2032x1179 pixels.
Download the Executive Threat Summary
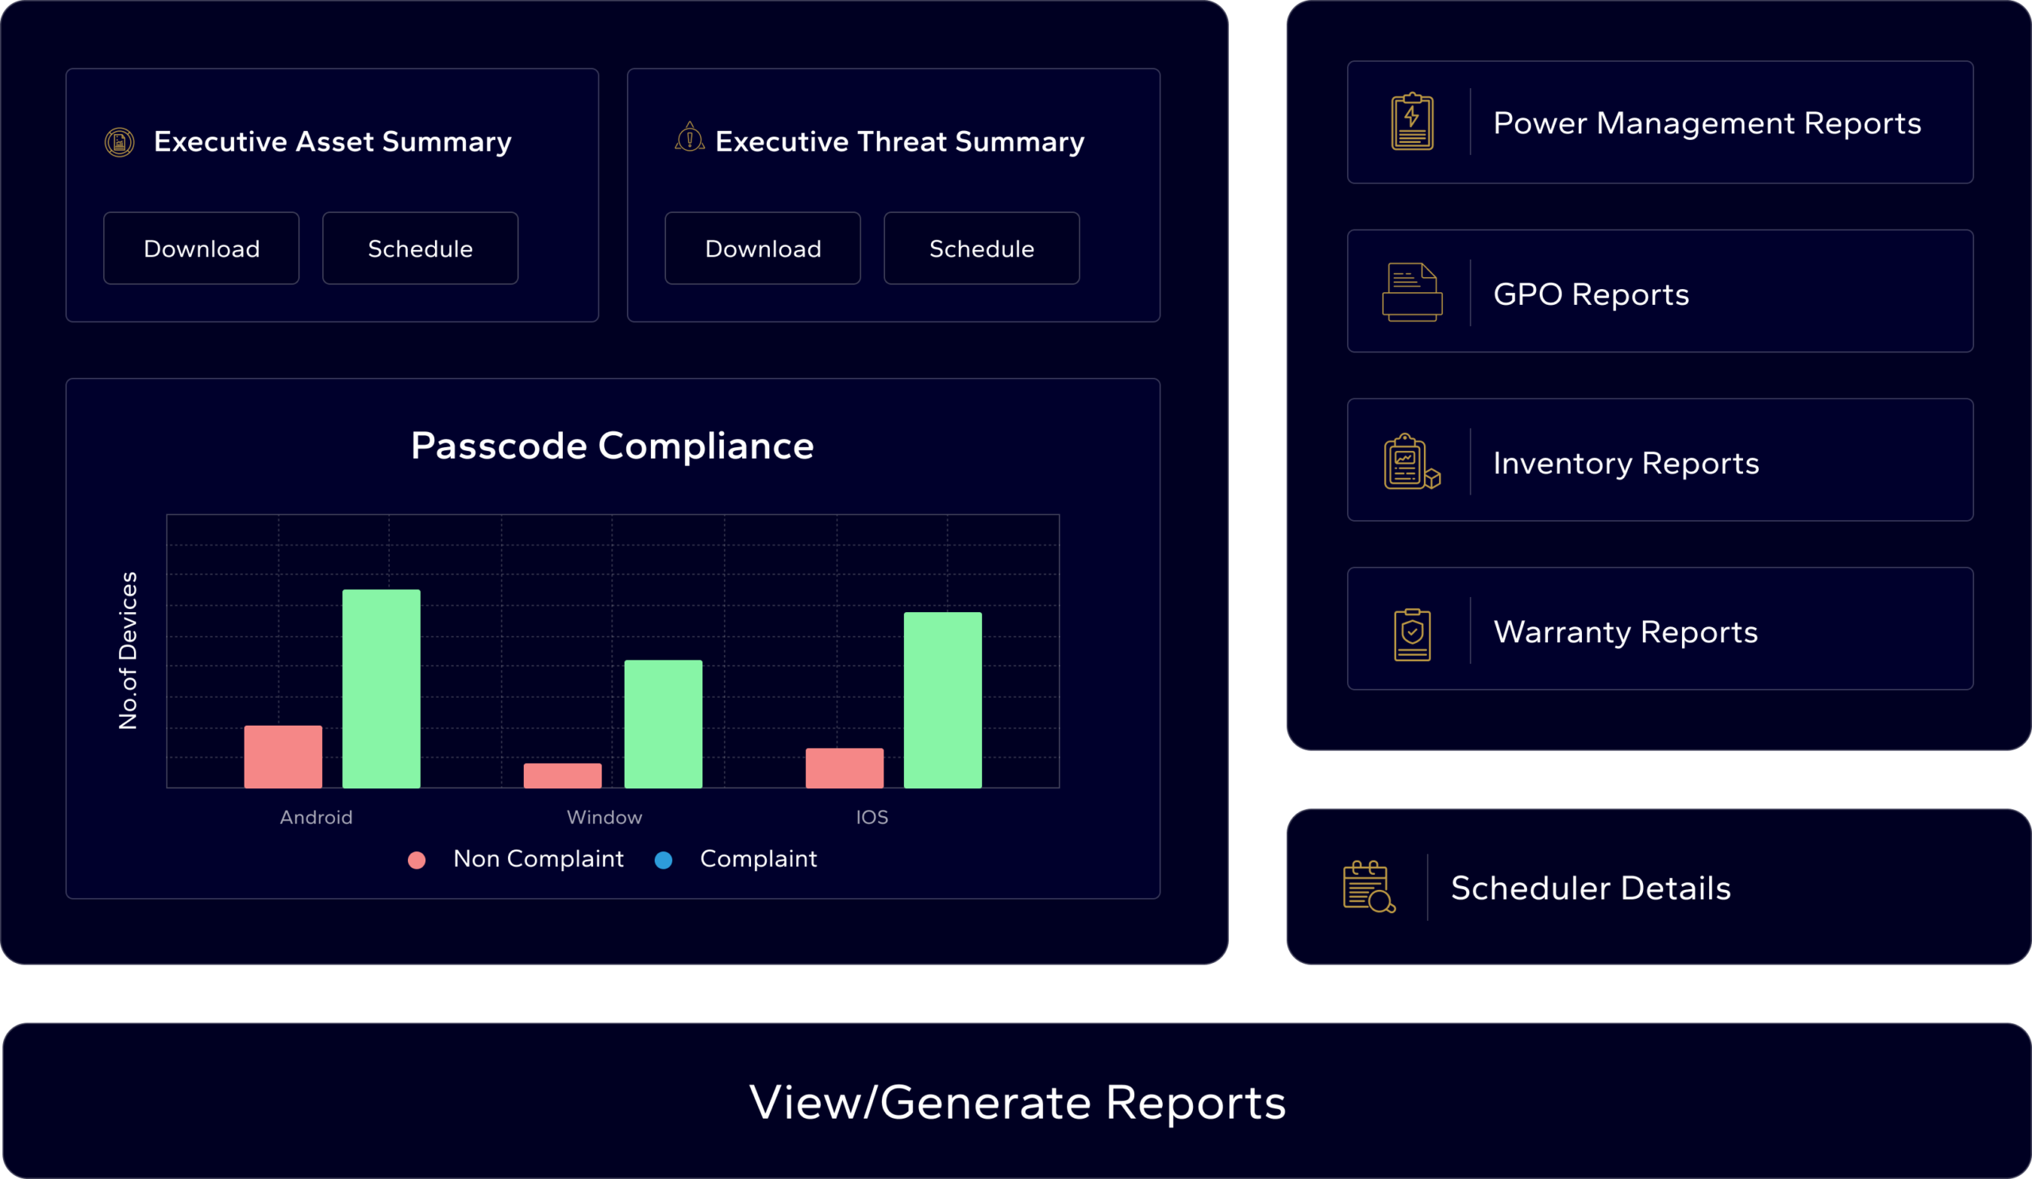tap(762, 249)
